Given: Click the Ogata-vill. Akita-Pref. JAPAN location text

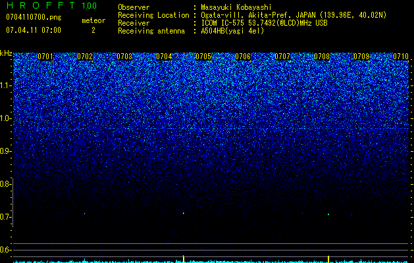Looking at the screenshot, I should pos(294,15).
